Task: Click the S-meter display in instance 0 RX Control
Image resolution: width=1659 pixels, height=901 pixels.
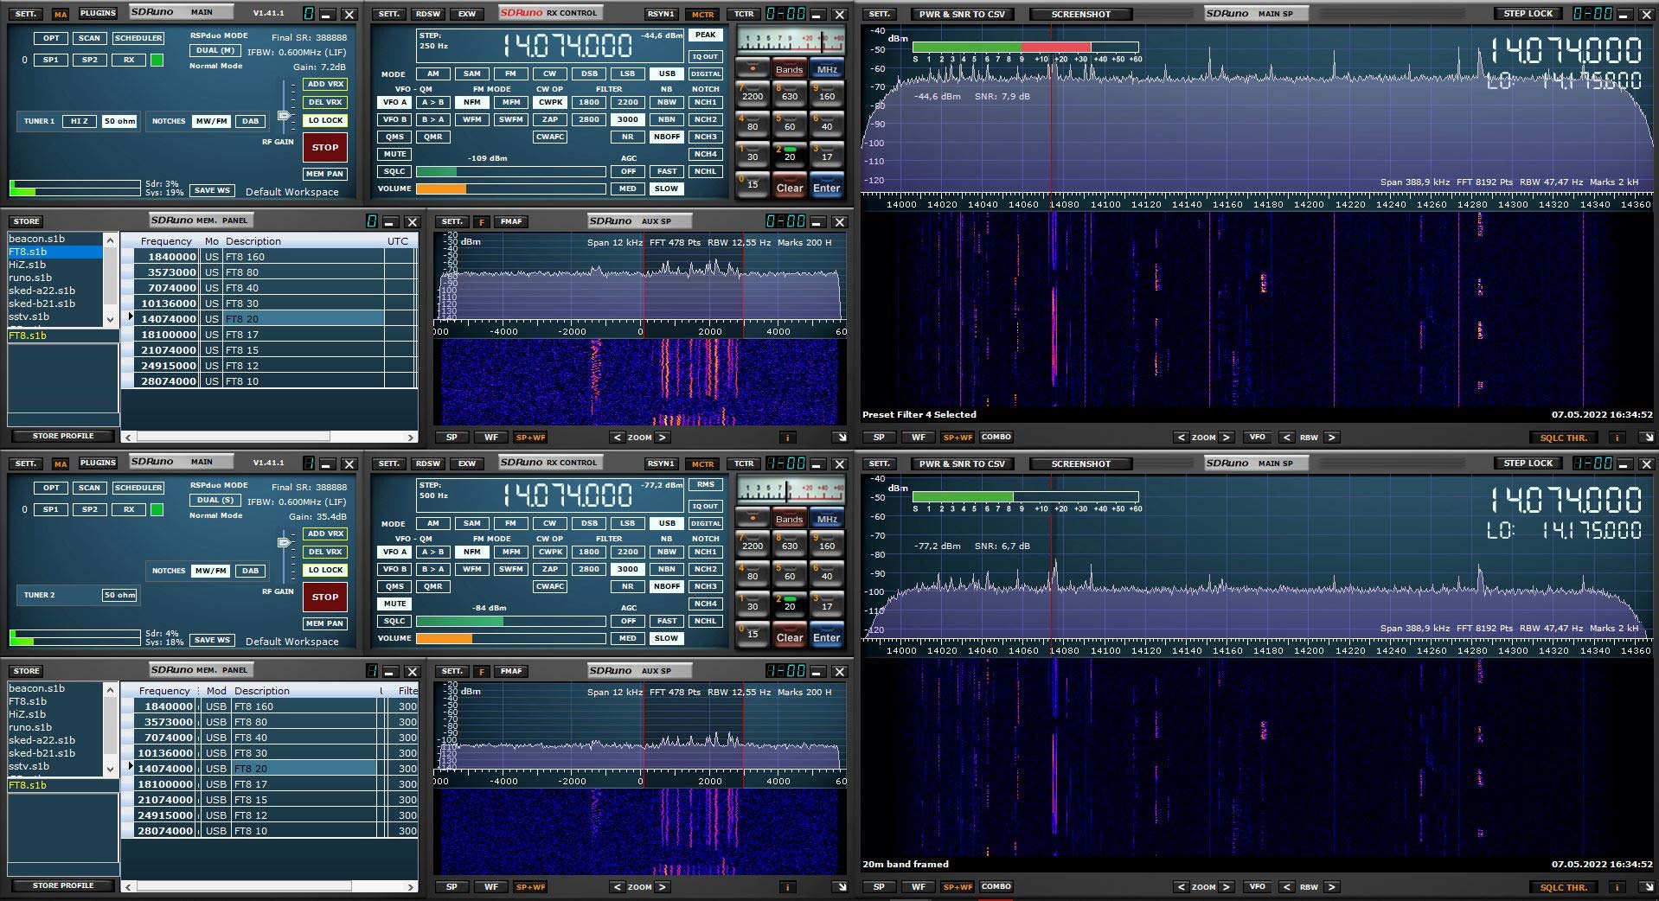Action: pyautogui.click(x=791, y=40)
